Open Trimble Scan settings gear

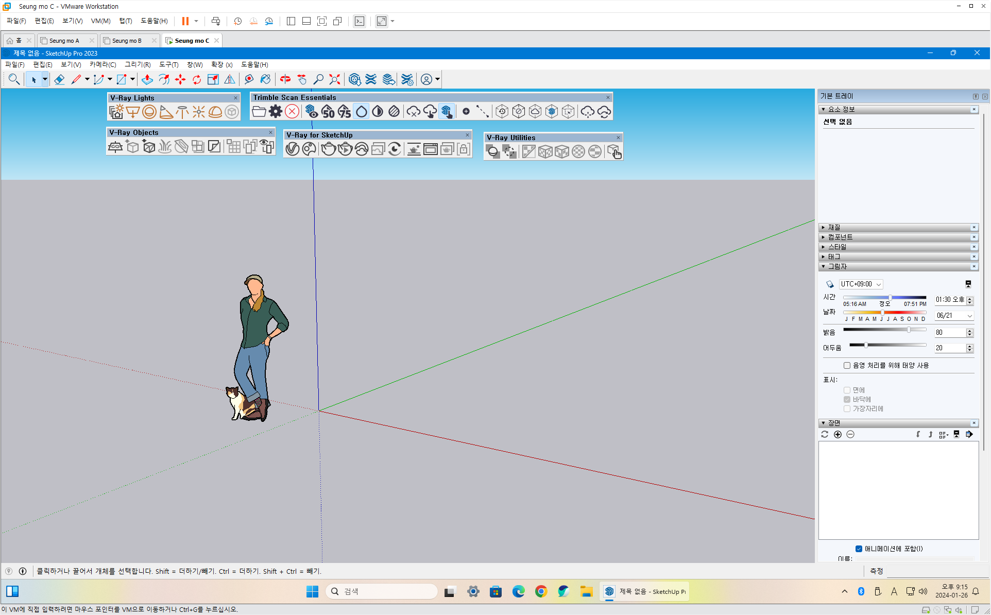tap(276, 111)
